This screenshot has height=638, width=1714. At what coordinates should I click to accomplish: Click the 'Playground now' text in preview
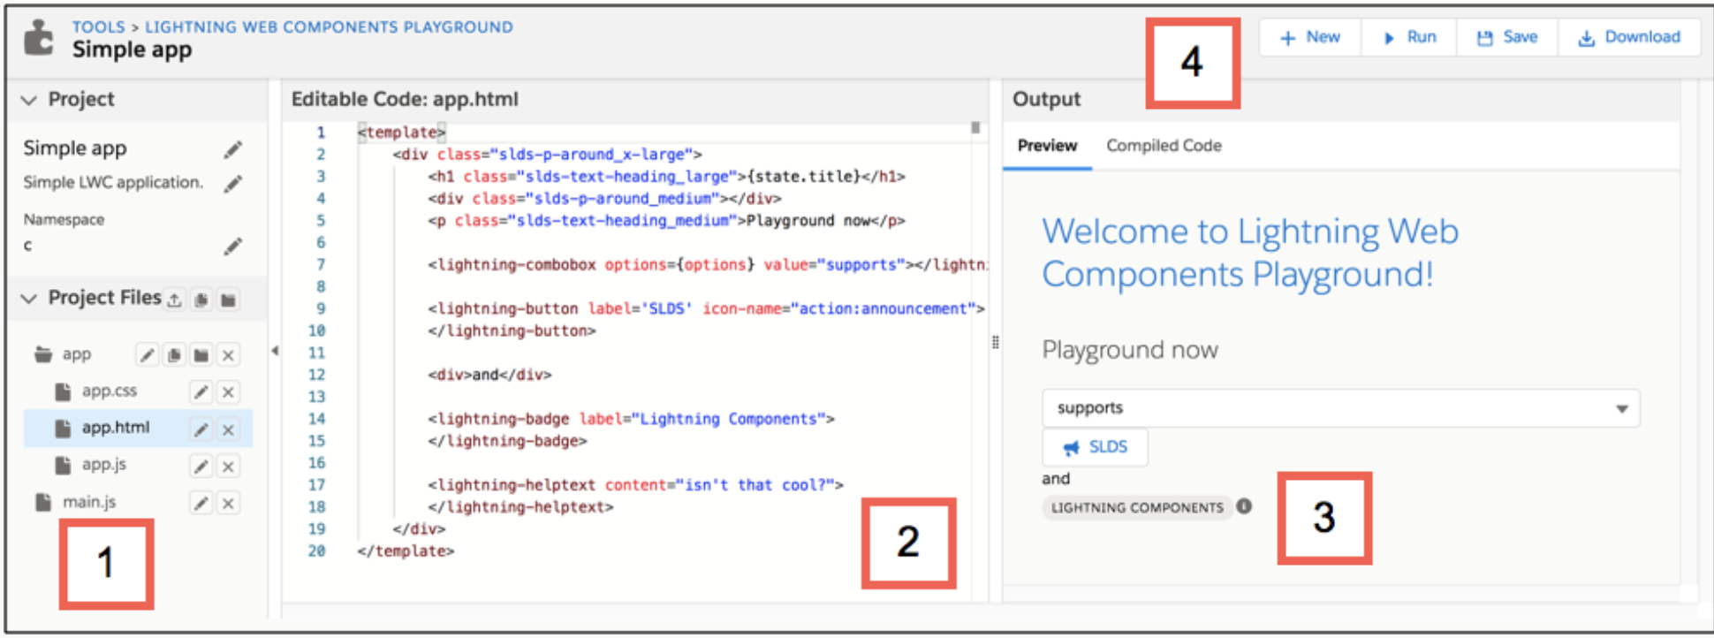tap(1130, 351)
